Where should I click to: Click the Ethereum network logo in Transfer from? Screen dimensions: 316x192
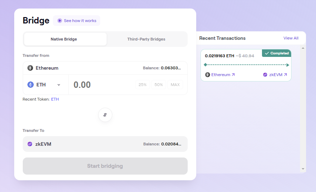pos(30,68)
